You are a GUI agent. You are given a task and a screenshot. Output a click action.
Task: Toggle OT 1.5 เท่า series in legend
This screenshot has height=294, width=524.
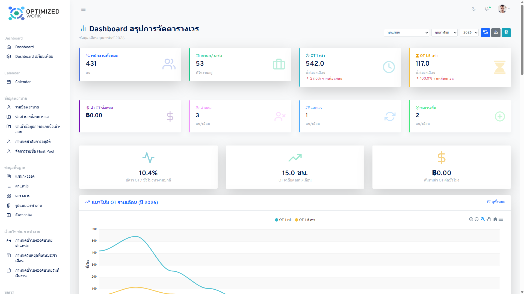pyautogui.click(x=305, y=220)
